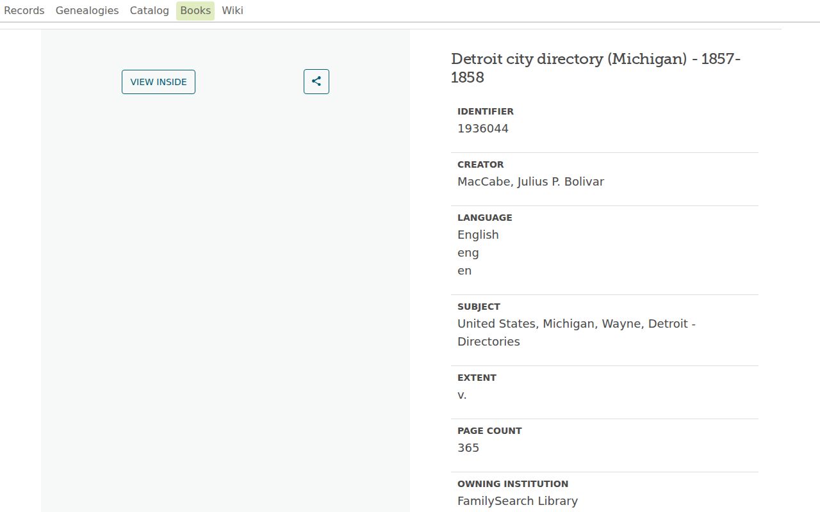This screenshot has height=512, width=820.
Task: Click the language code eng
Action: click(x=468, y=253)
